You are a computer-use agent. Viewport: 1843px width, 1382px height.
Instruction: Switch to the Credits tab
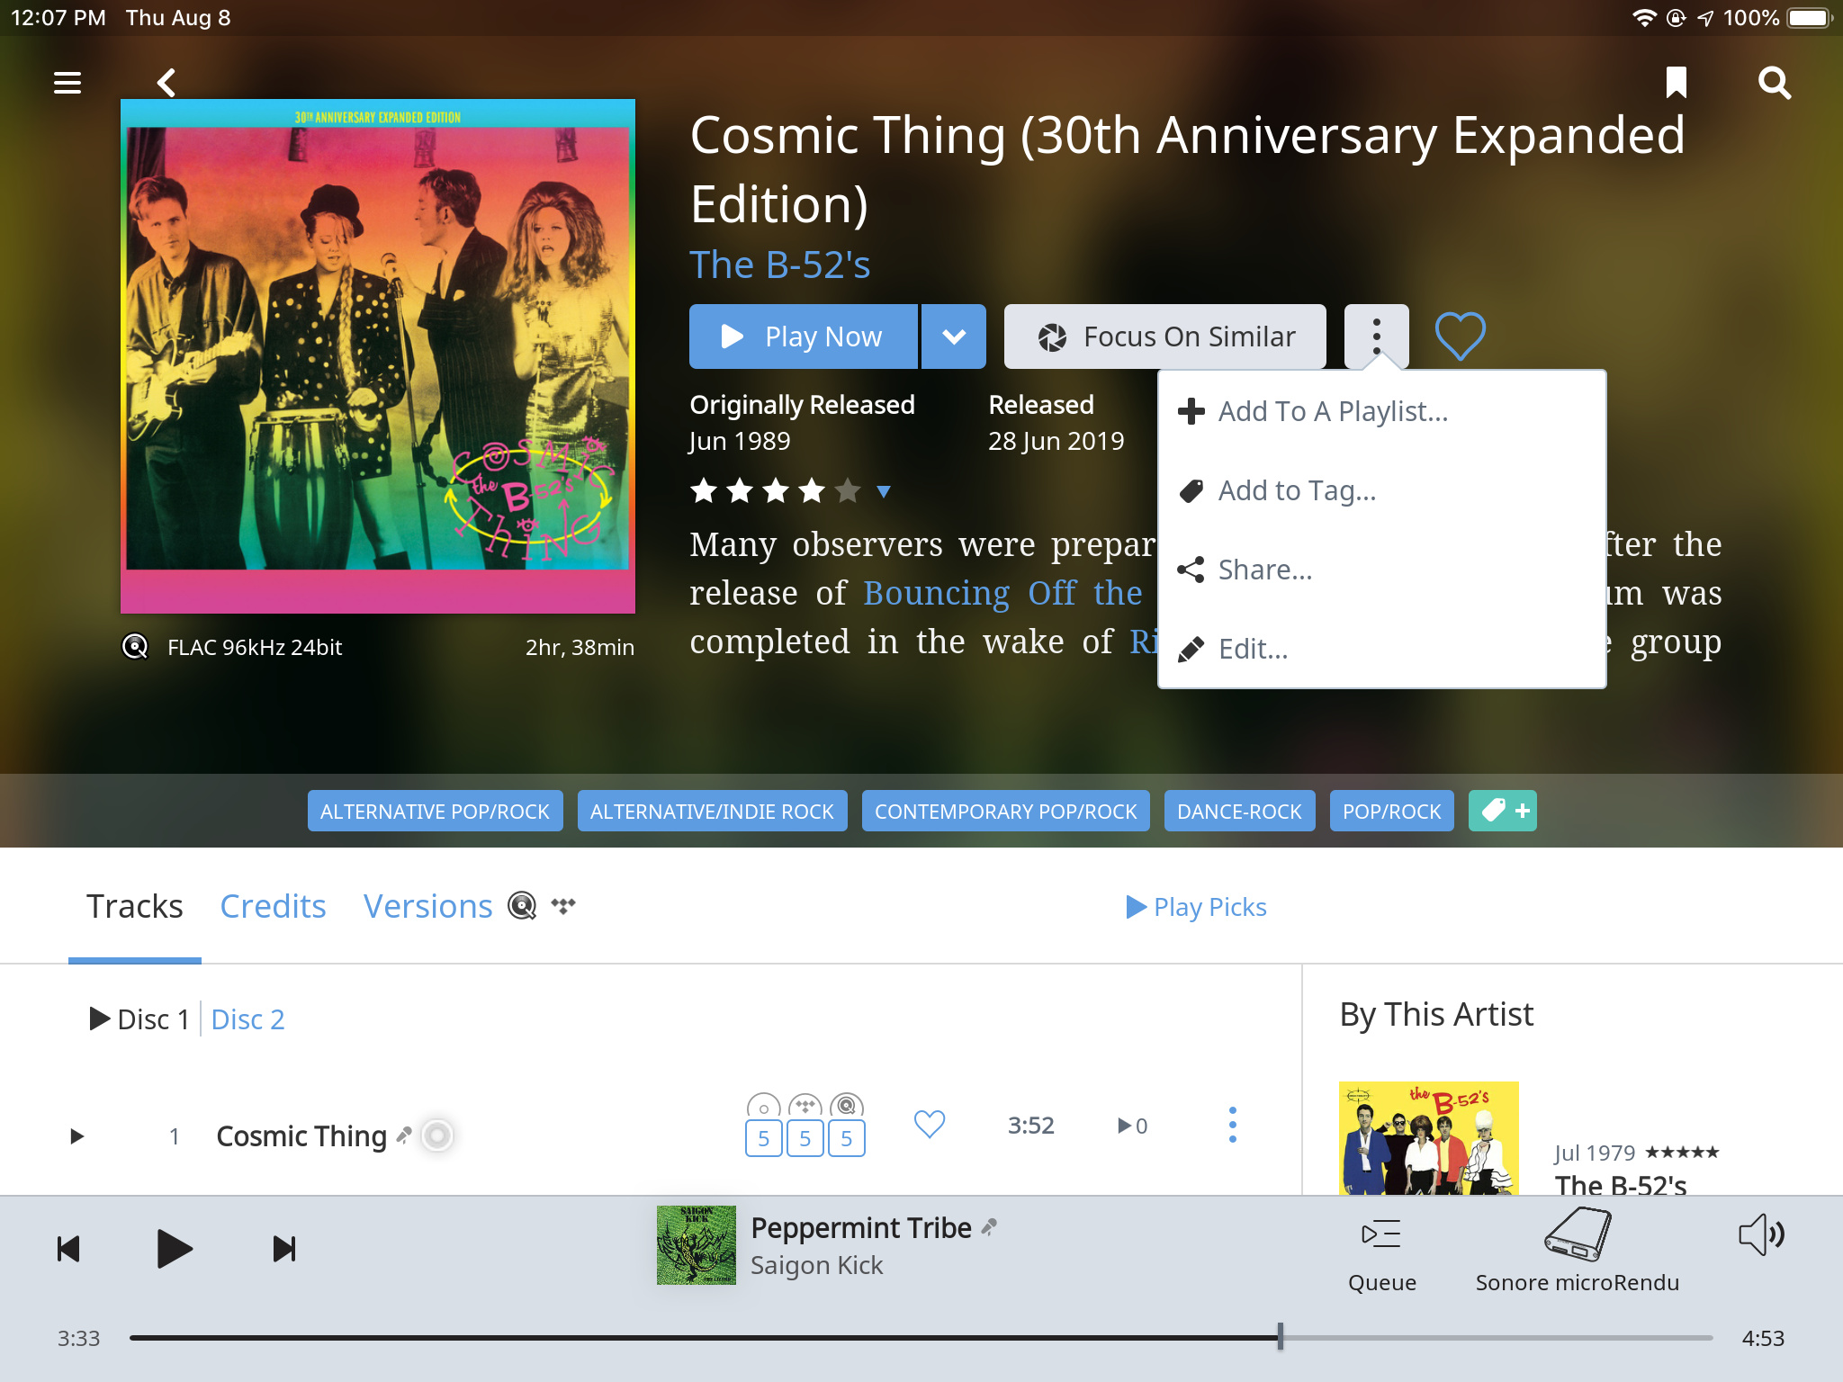(x=273, y=906)
